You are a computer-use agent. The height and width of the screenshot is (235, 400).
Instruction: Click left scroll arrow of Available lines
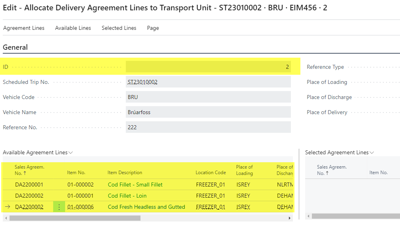5,218
